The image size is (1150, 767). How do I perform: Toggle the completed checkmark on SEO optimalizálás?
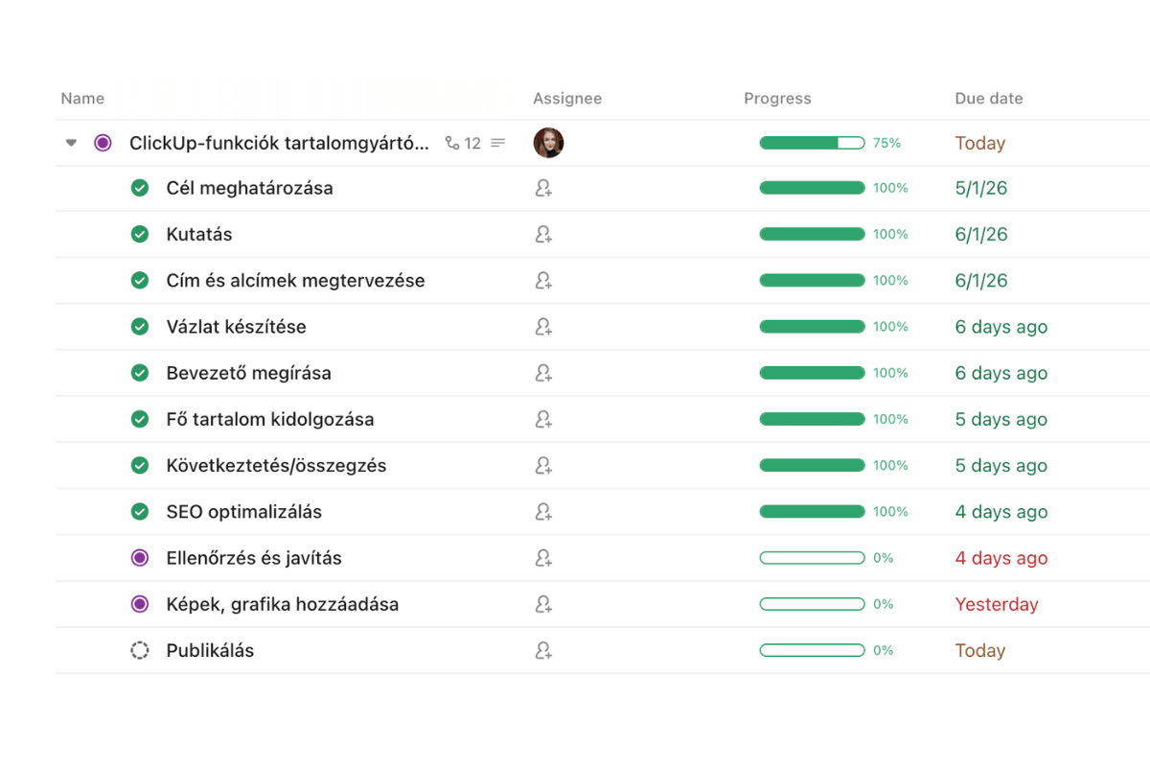coord(140,511)
